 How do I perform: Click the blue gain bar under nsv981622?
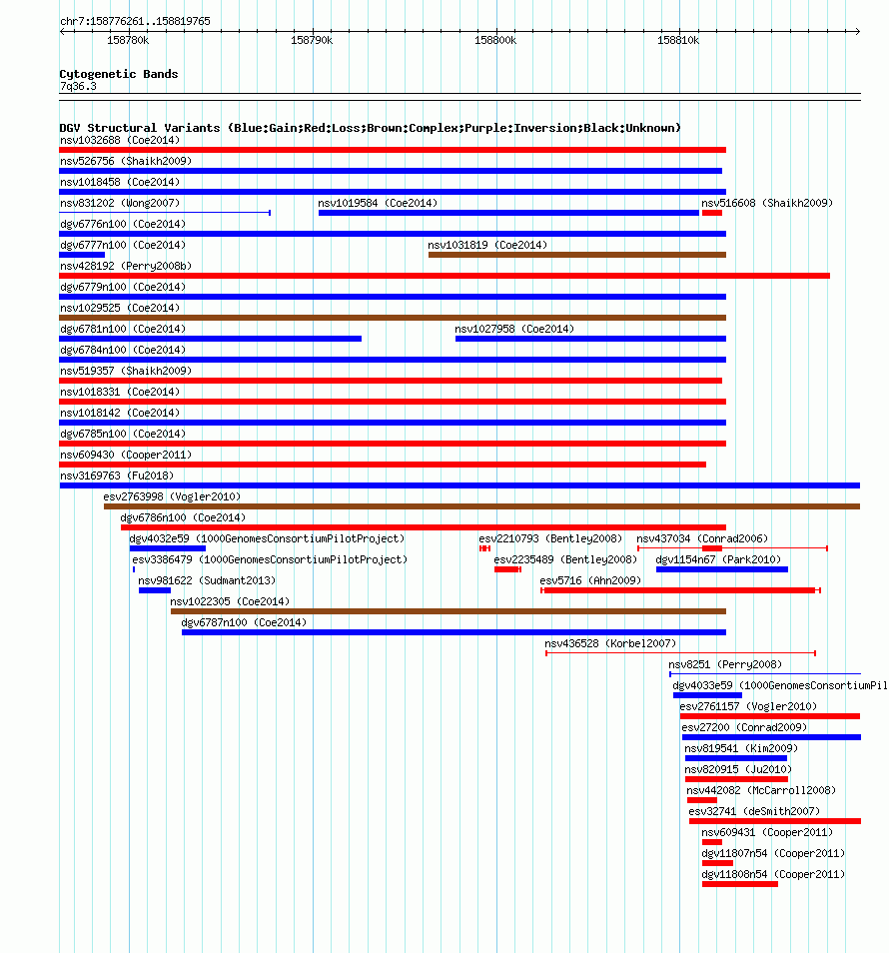point(155,590)
